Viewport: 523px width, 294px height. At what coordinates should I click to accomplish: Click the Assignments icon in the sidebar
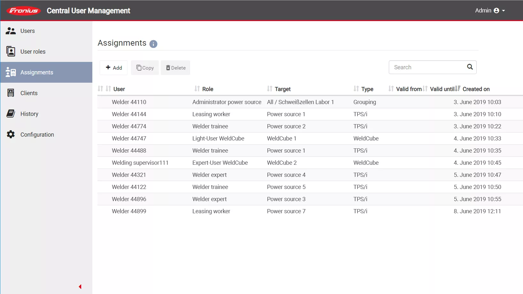11,72
